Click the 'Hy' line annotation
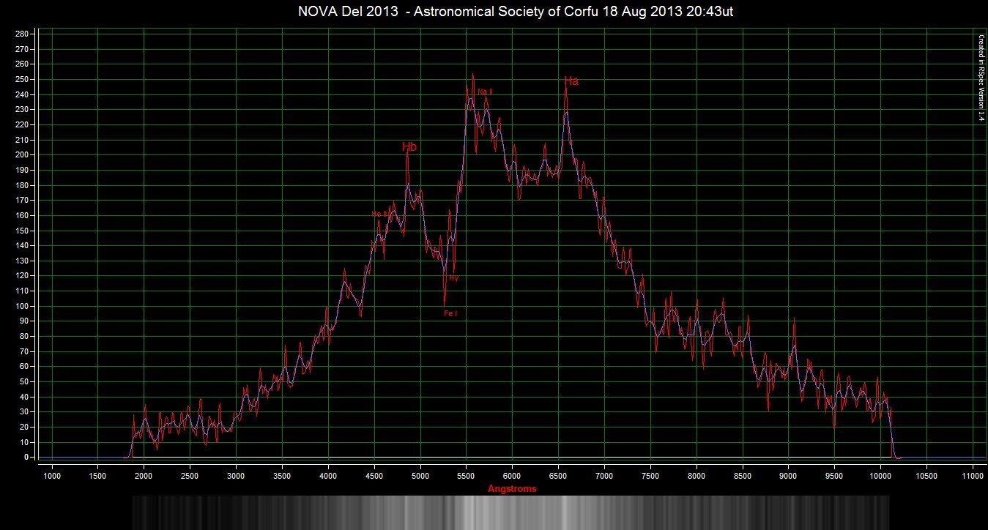The height and width of the screenshot is (530, 988). tap(453, 278)
